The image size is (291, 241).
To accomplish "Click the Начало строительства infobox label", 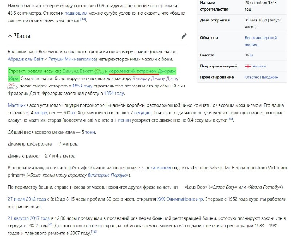I will pos(214,6).
